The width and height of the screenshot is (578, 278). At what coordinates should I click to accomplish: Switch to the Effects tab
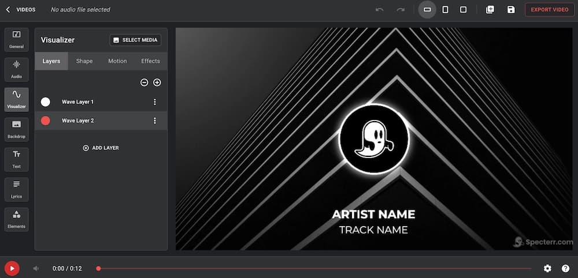pos(150,61)
